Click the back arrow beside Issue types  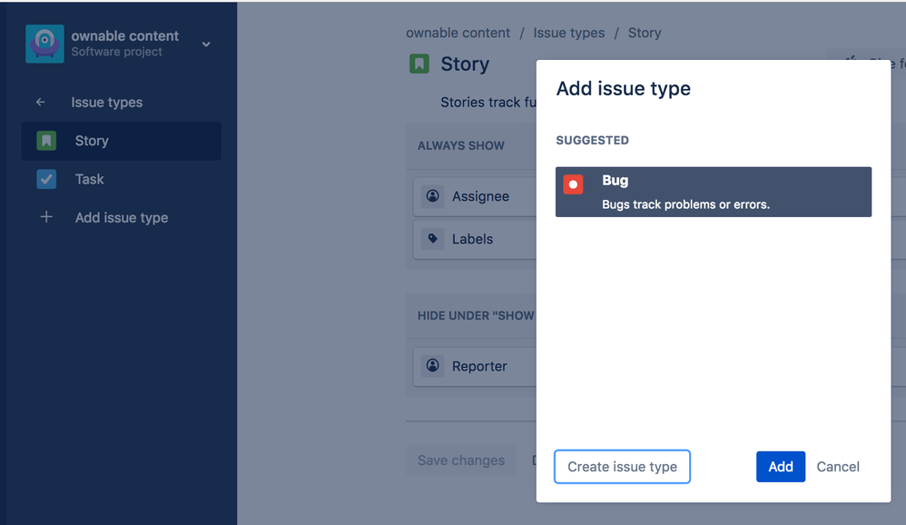click(41, 103)
